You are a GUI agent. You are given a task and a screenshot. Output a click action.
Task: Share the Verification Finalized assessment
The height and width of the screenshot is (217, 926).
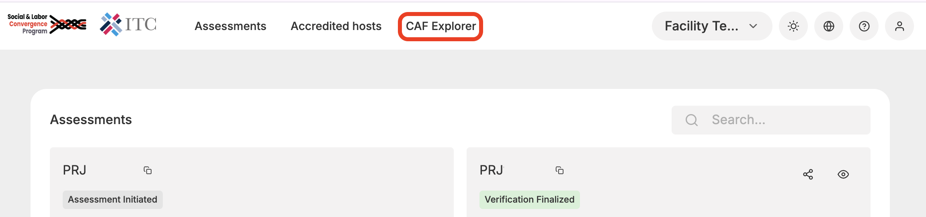(808, 175)
